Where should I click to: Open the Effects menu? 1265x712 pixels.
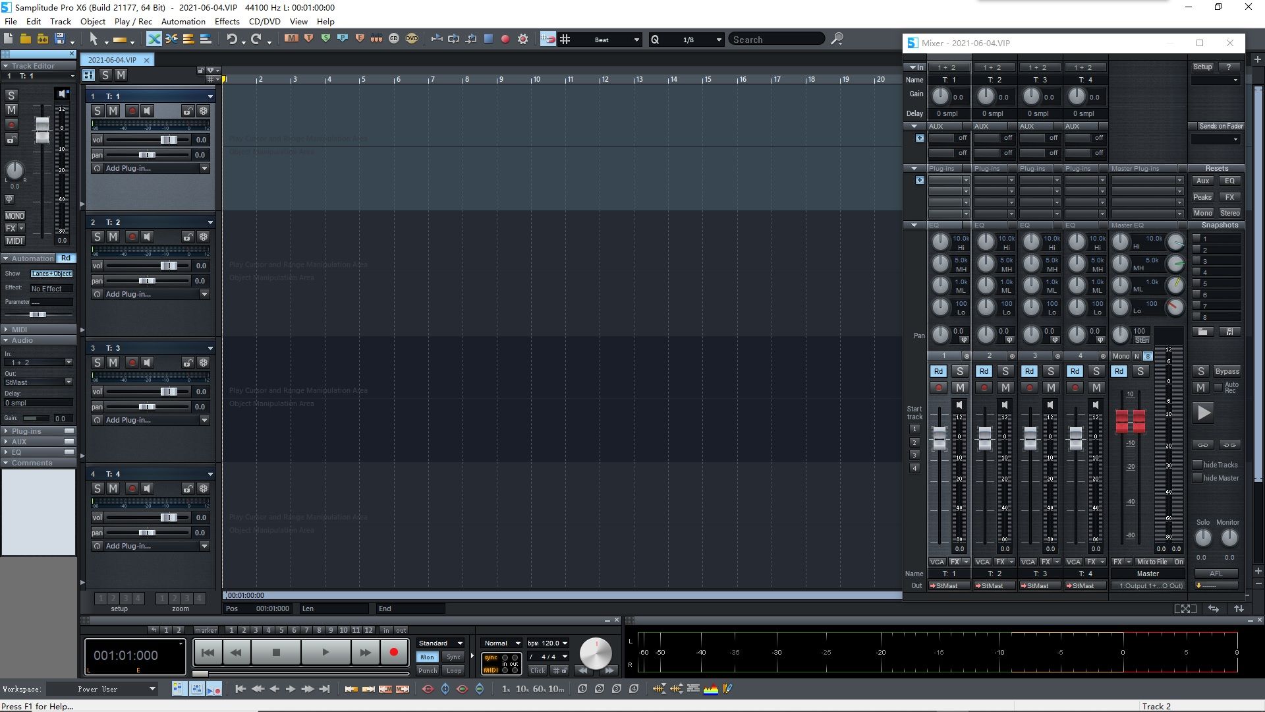(x=227, y=21)
